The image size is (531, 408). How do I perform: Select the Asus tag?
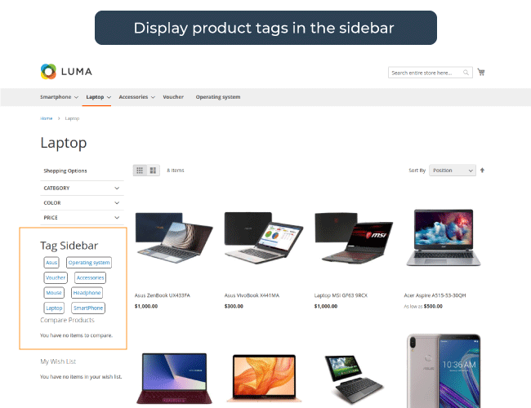[51, 263]
